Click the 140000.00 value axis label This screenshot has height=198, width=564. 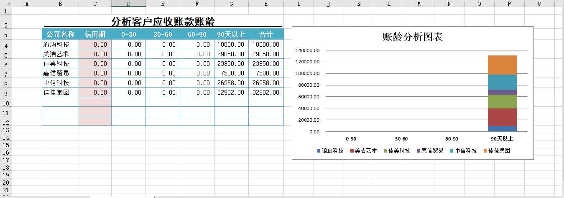click(307, 50)
